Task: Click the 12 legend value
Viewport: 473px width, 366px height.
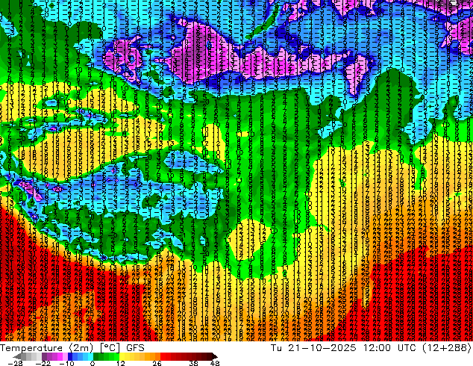Action: [121, 363]
